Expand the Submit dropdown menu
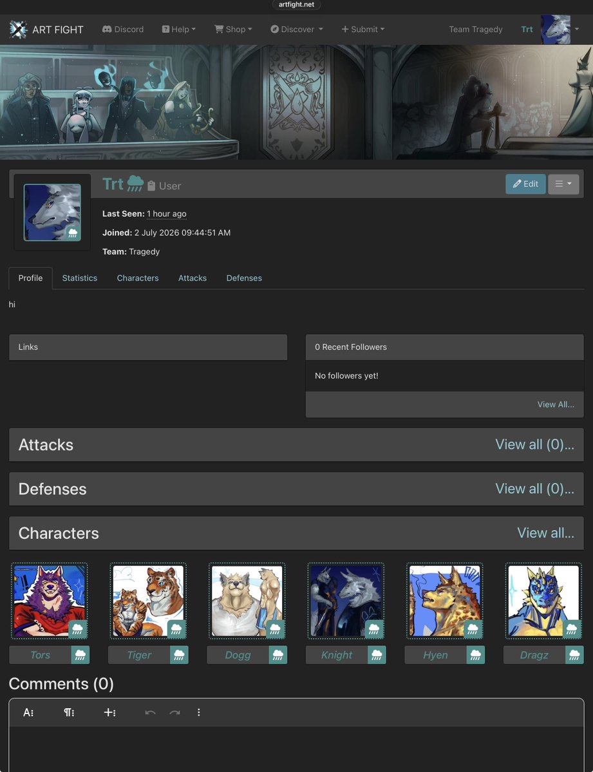 click(363, 30)
